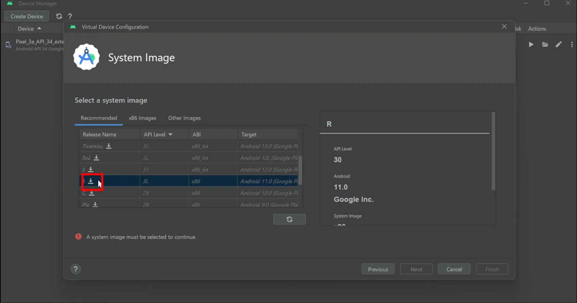The image size is (577, 303).
Task: Download the Pie API 28 system image
Action: (95, 204)
